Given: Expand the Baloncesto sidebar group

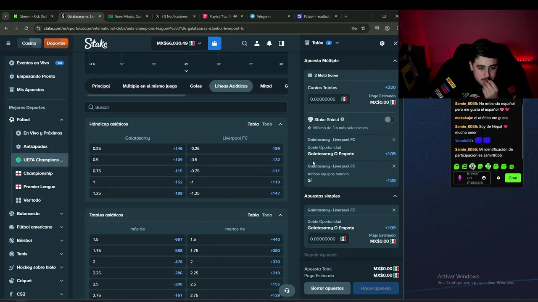Looking at the screenshot, I should pos(61,213).
